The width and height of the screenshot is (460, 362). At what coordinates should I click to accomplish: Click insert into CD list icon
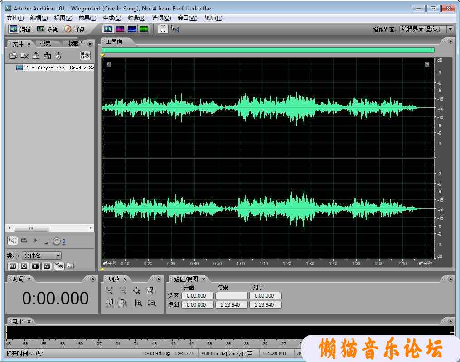(x=58, y=55)
